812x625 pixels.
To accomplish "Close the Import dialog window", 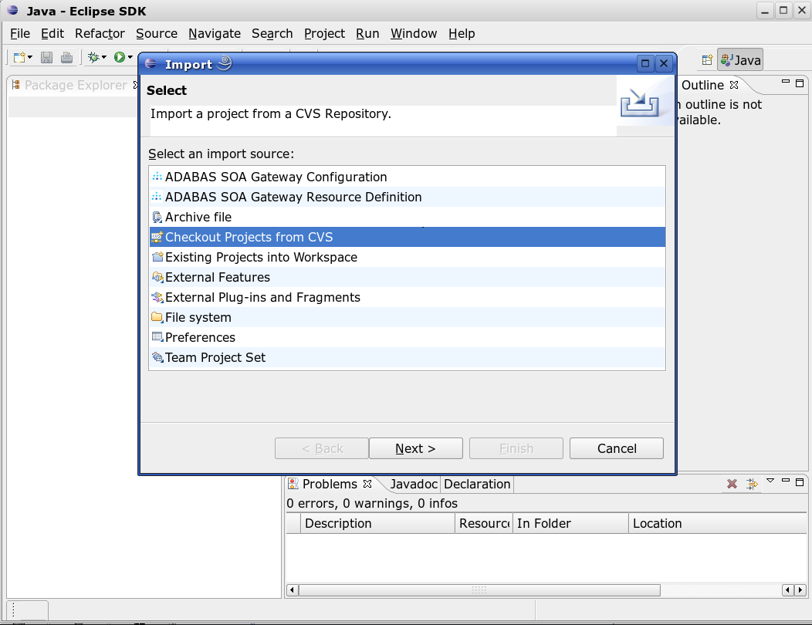I will click(x=663, y=64).
